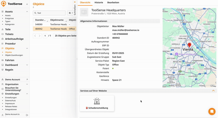Open Typen under Assets
The height and width of the screenshot is (118, 218).
pyautogui.click(x=8, y=21)
